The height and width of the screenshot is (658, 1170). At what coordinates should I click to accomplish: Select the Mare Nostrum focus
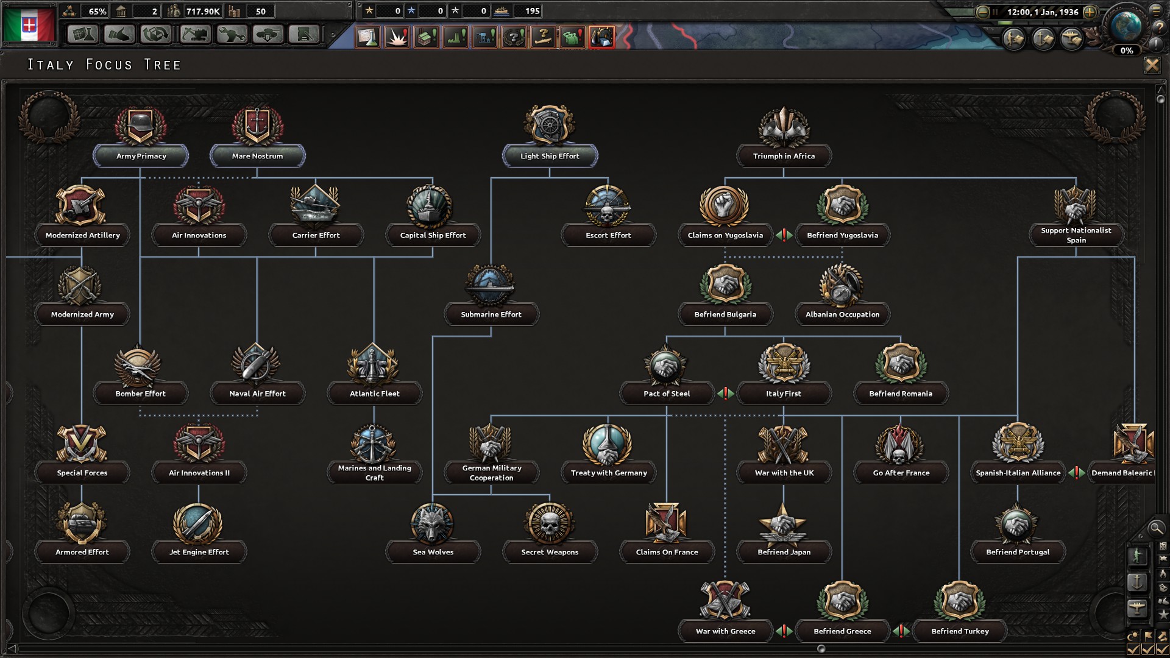coord(258,137)
